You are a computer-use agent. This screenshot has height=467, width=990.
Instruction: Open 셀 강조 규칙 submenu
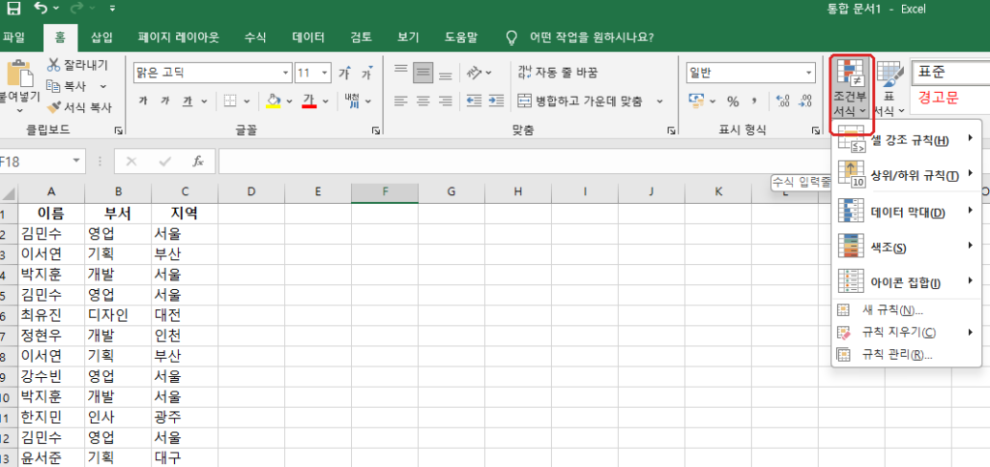pos(907,139)
